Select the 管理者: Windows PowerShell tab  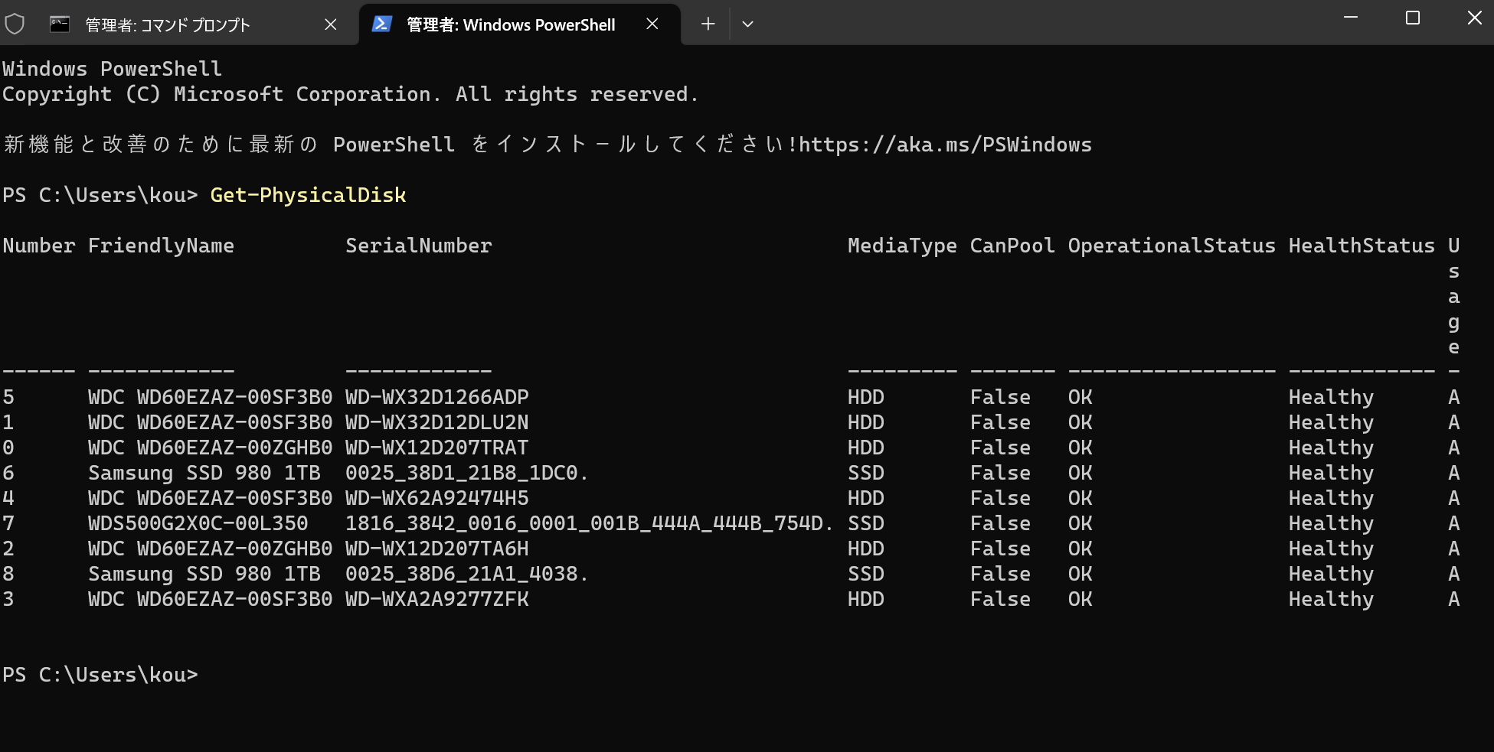pos(510,24)
